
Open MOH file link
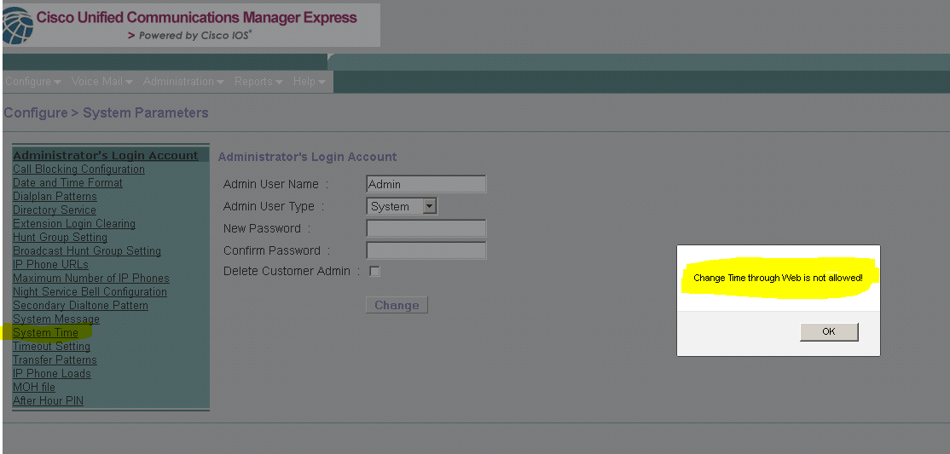(34, 387)
